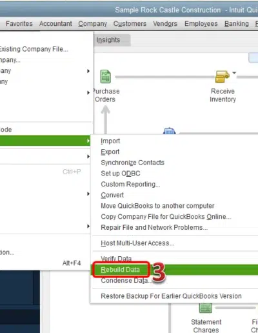Select Repair File and Network Problems
Image resolution: width=258 pixels, height=333 pixels.
[x=154, y=227]
